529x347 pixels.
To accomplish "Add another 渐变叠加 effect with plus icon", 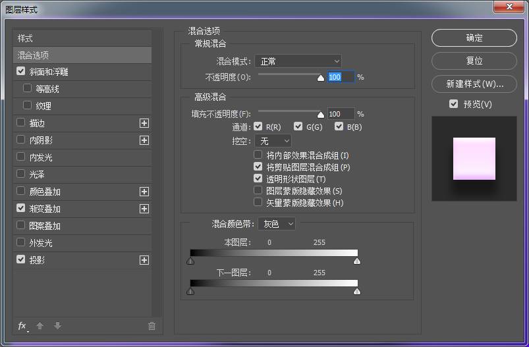I will pyautogui.click(x=144, y=209).
